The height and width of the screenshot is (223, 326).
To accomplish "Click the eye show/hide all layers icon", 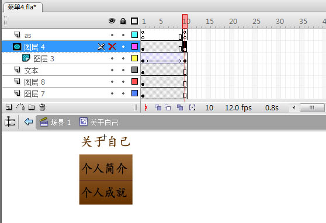I will pyautogui.click(x=112, y=21).
